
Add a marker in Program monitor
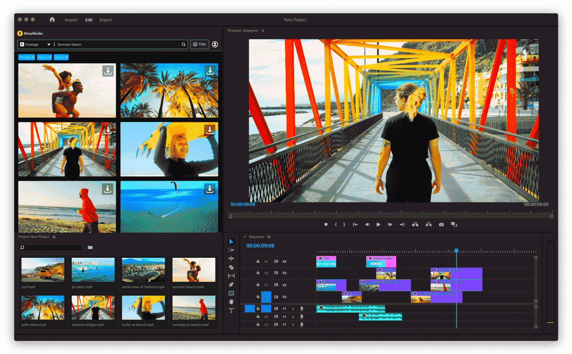coord(326,224)
